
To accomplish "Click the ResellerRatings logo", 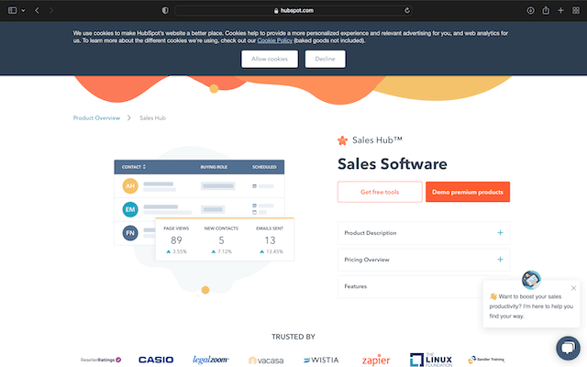I will click(x=101, y=360).
